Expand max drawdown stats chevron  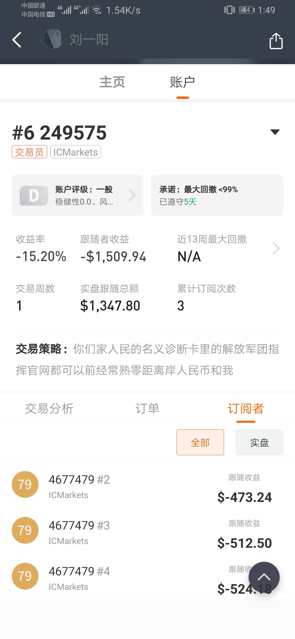[x=276, y=248]
